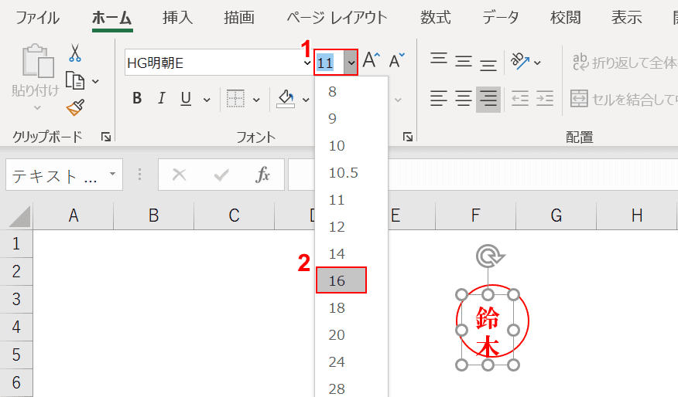Choose font size 20 from the list
Viewport: 678px width, 397px height.
point(351,335)
